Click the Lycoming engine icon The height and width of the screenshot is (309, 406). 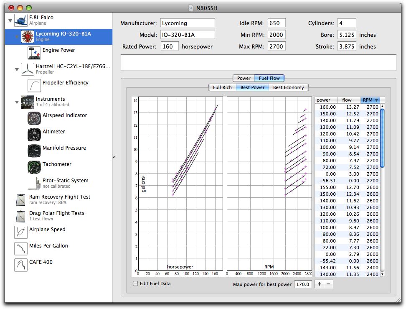[x=28, y=36]
